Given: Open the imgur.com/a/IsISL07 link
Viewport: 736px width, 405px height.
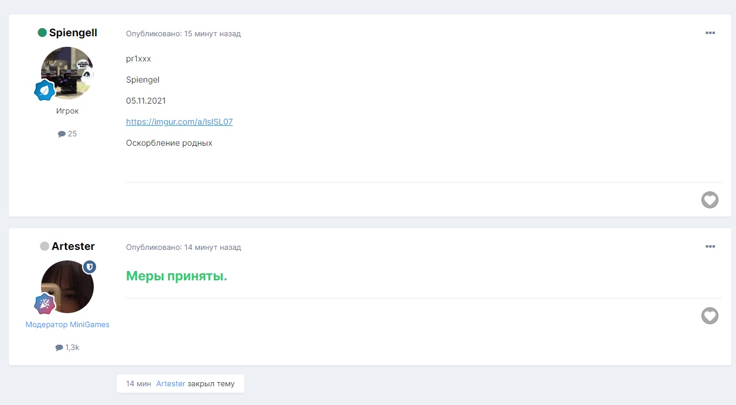Looking at the screenshot, I should (x=179, y=122).
